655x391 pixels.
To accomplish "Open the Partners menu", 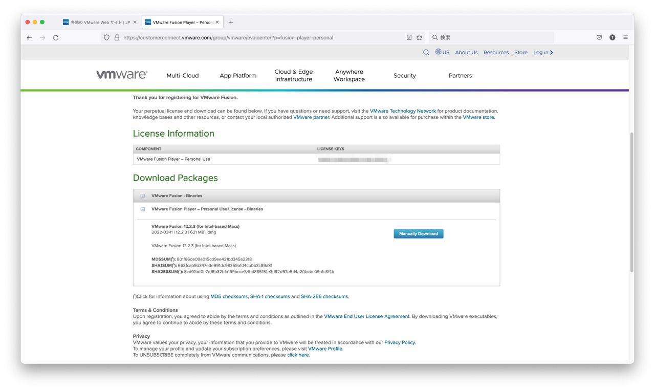I will (460, 75).
